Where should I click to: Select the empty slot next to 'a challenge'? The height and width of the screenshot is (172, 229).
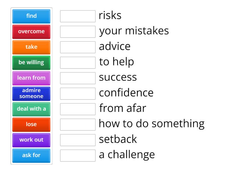click(x=78, y=155)
